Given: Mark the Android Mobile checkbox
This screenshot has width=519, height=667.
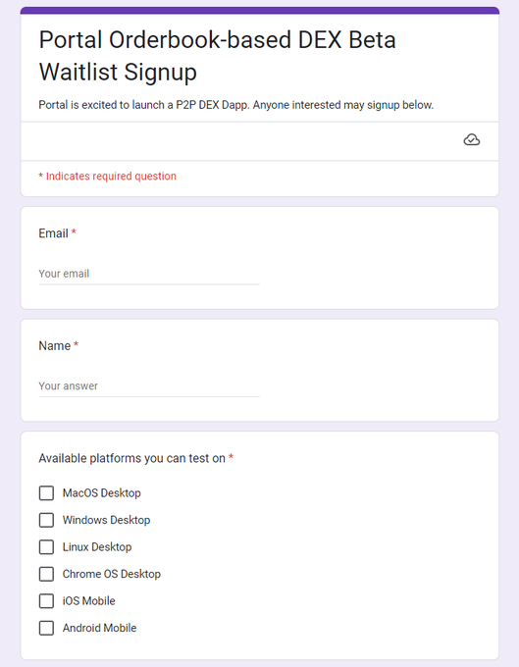Looking at the screenshot, I should point(46,628).
